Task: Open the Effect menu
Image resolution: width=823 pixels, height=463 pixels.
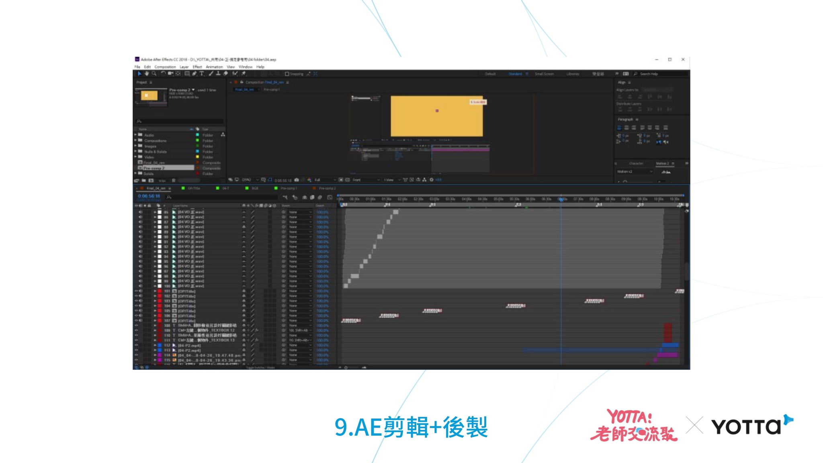Action: click(197, 67)
